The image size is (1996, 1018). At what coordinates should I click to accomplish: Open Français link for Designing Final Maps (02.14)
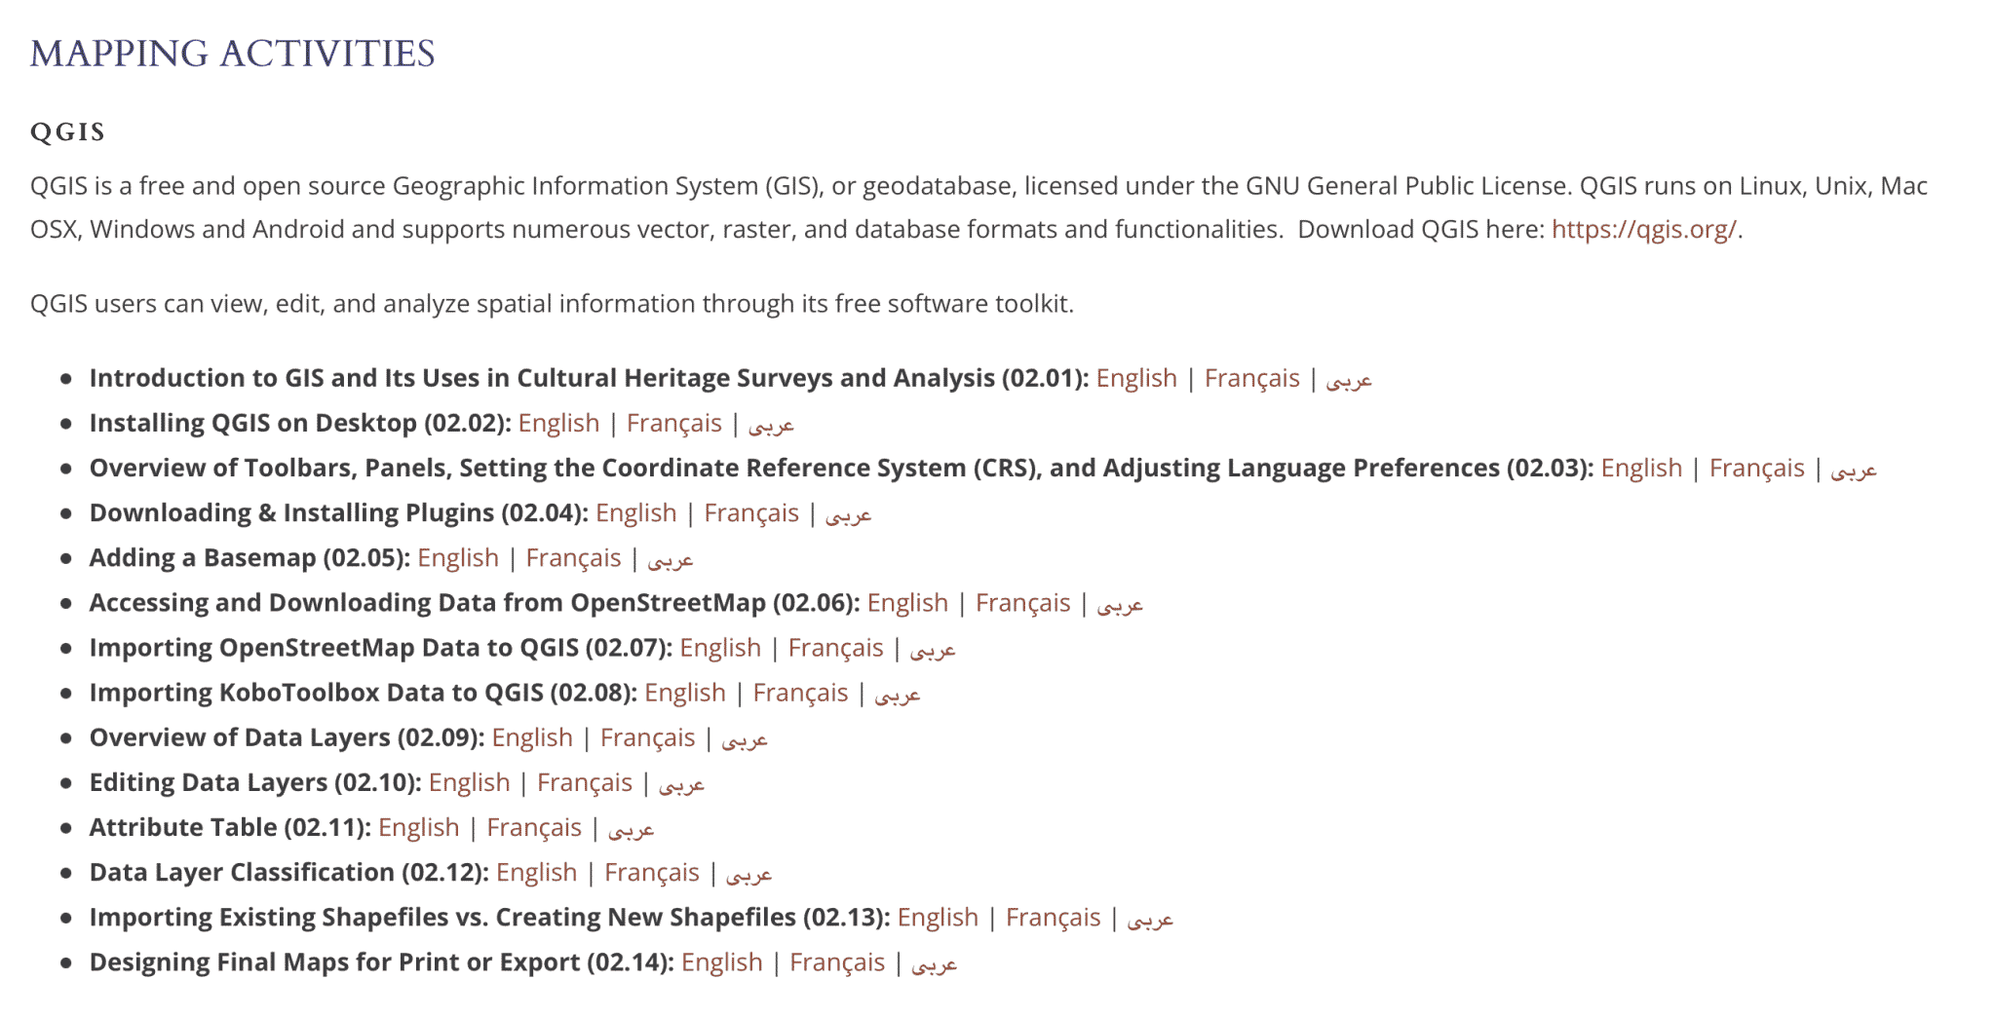point(836,961)
